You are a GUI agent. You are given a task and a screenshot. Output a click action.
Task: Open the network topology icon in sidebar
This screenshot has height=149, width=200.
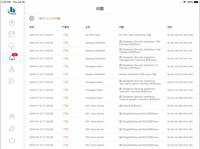click(x=12, y=69)
